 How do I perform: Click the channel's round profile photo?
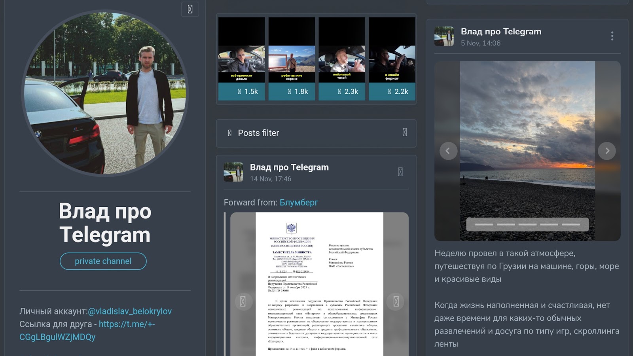[x=105, y=93]
